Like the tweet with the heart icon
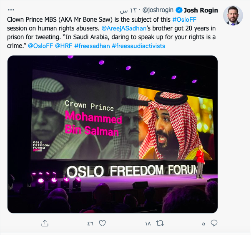This screenshot has height=235, width=251. 102,224
